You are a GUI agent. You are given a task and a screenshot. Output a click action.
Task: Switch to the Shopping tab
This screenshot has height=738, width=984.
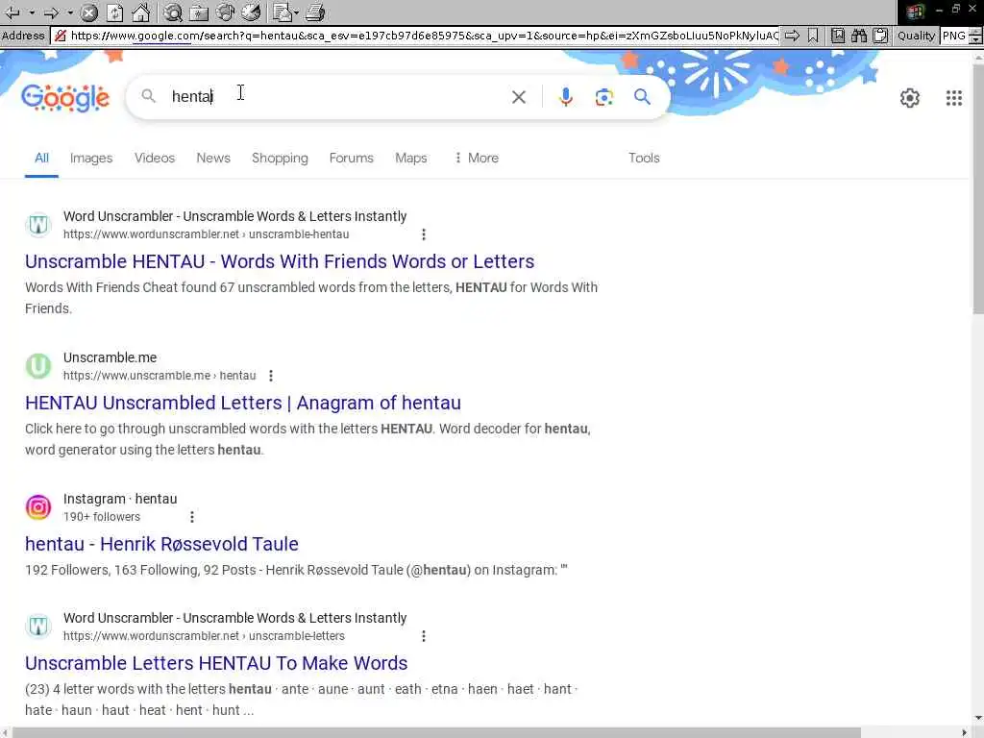coord(280,159)
